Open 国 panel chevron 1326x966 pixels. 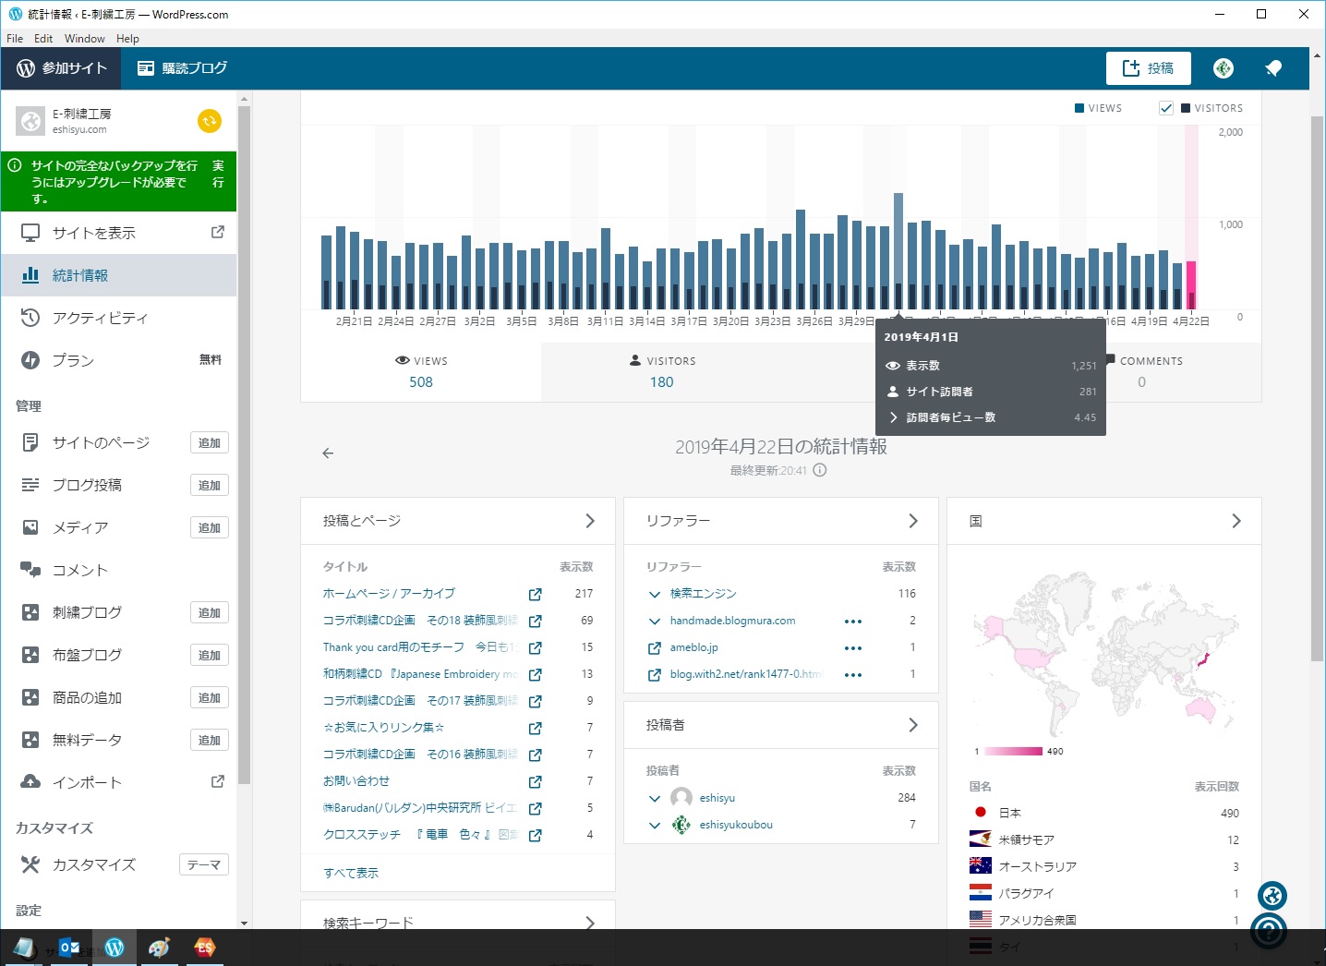pyautogui.click(x=1236, y=521)
